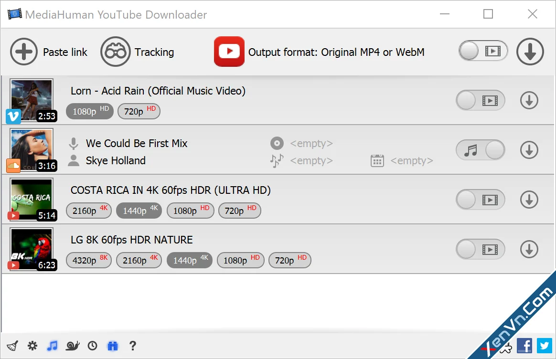Toggle the global video/audio switch in toolbar
Image resolution: width=556 pixels, height=359 pixels.
click(x=483, y=51)
